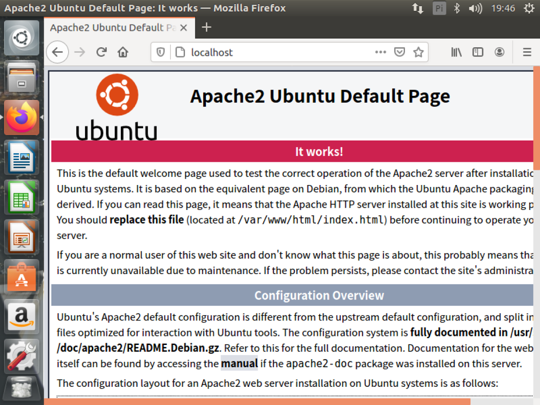Go to the Firefox home page
This screenshot has width=540, height=405.
(122, 52)
